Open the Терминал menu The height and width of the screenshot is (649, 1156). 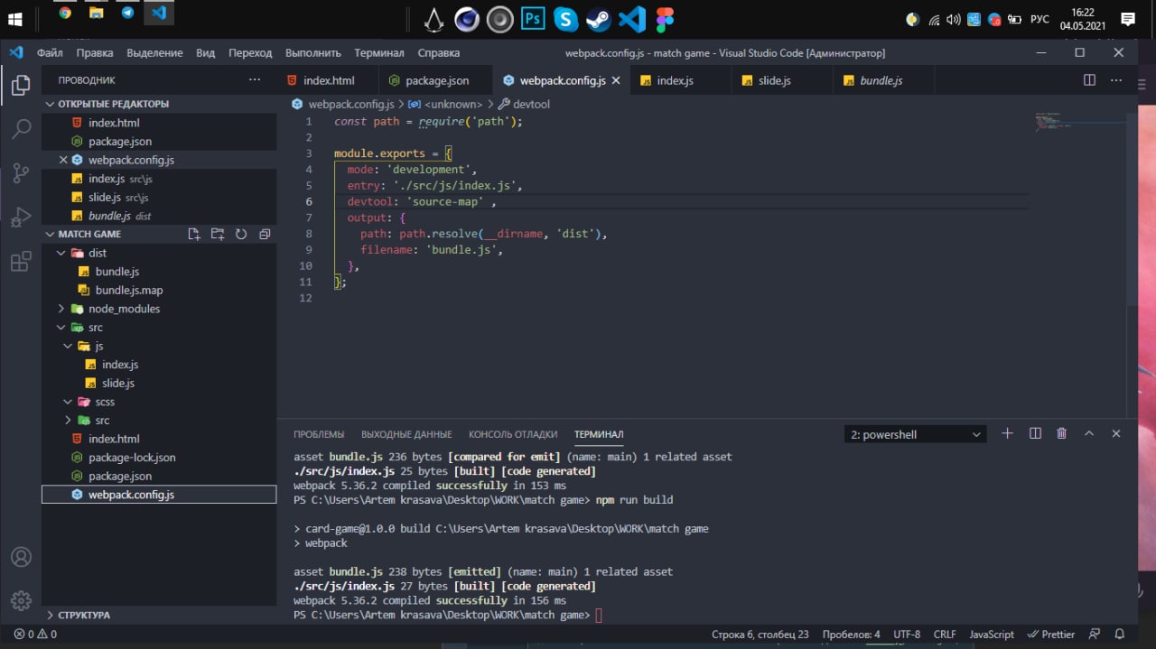pyautogui.click(x=378, y=53)
